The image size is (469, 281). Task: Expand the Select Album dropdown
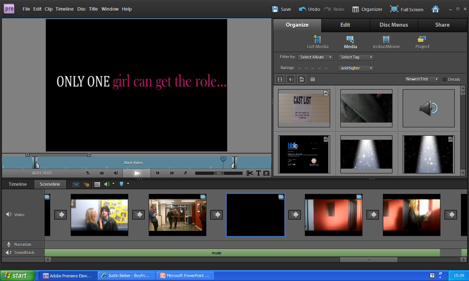315,57
